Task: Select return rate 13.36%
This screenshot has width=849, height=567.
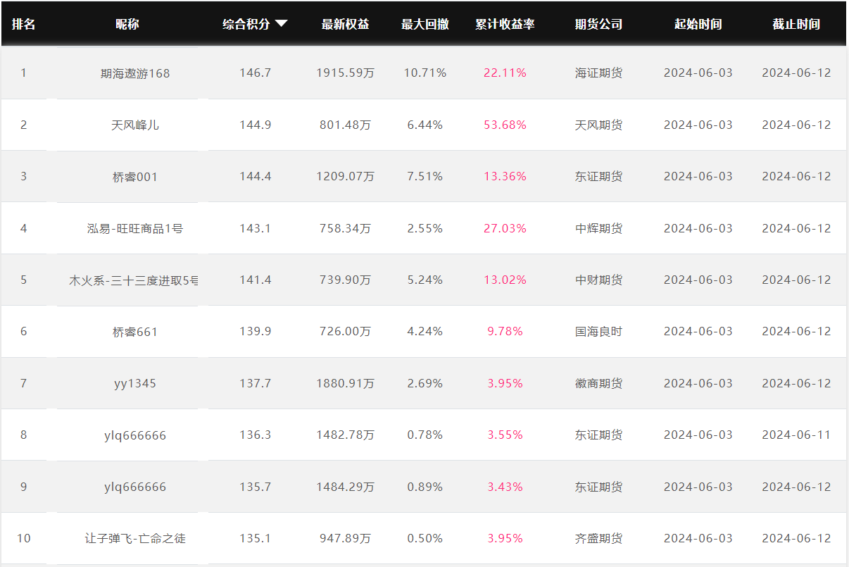Action: [505, 176]
